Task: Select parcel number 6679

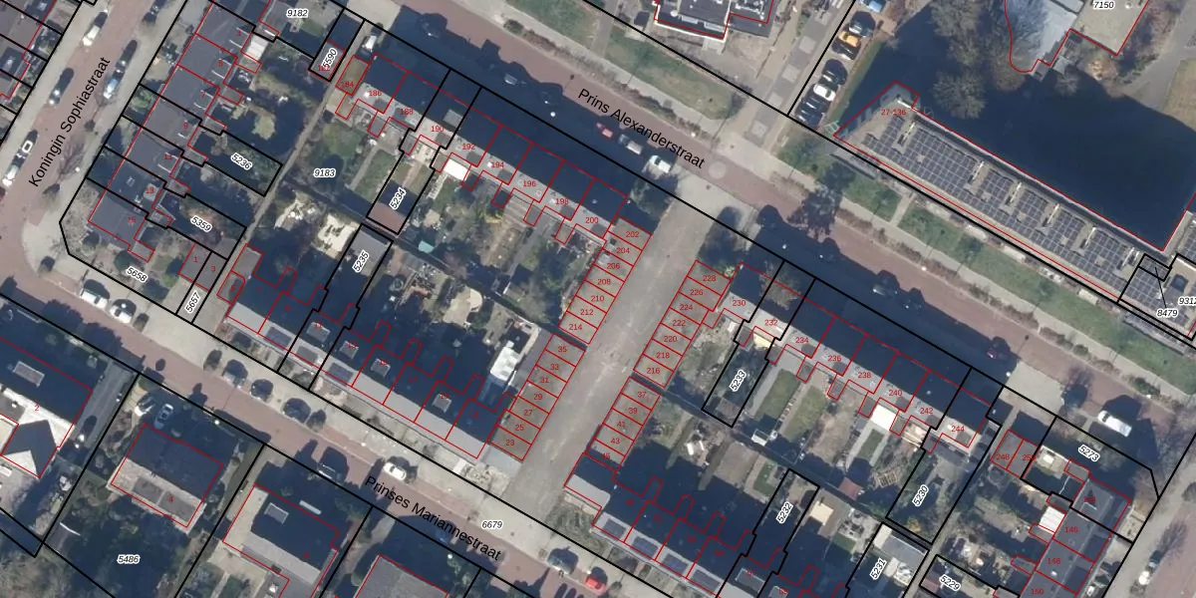Action: 492,524
